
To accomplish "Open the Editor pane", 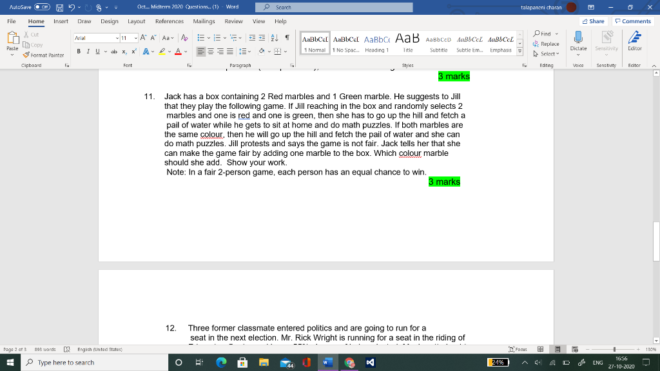I will (635, 41).
